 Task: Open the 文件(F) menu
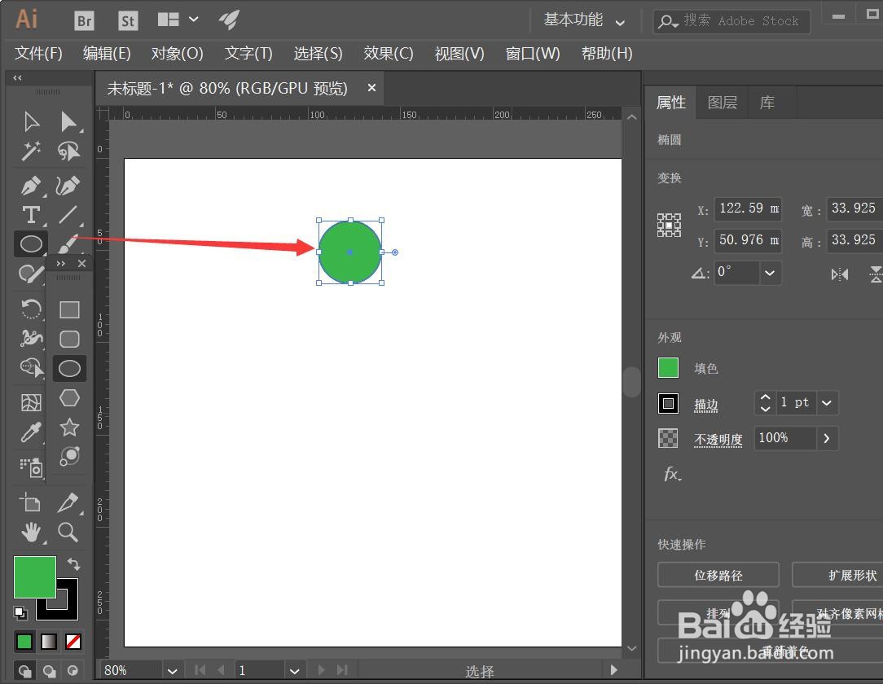[x=38, y=54]
